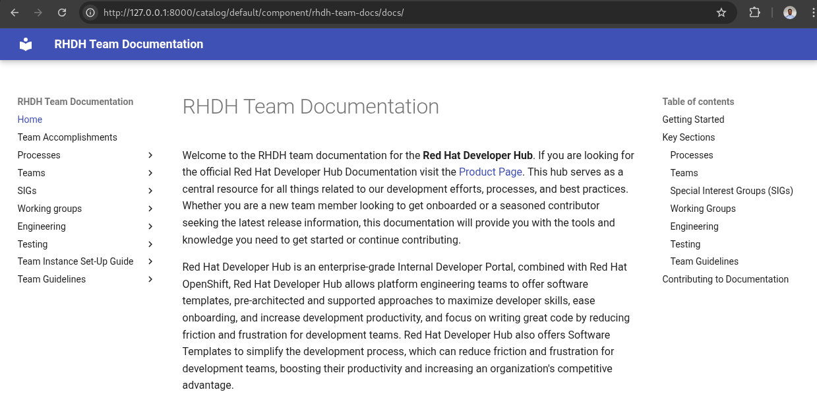Expand the Working groups chevron
This screenshot has width=817, height=398.
150,209
